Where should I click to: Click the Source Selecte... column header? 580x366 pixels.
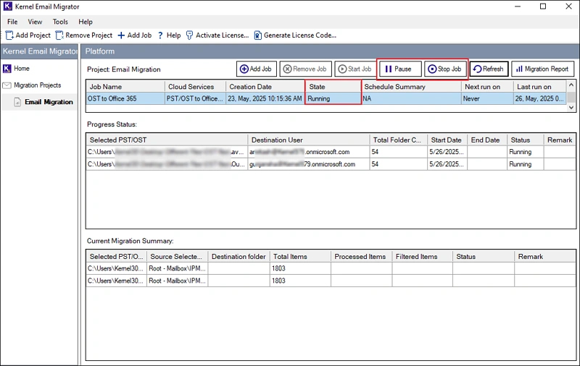pos(176,257)
